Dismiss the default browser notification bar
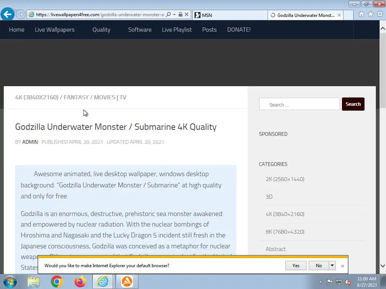 (342, 266)
